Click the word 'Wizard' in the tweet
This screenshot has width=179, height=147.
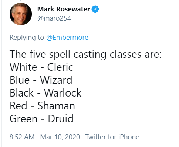point(56,80)
